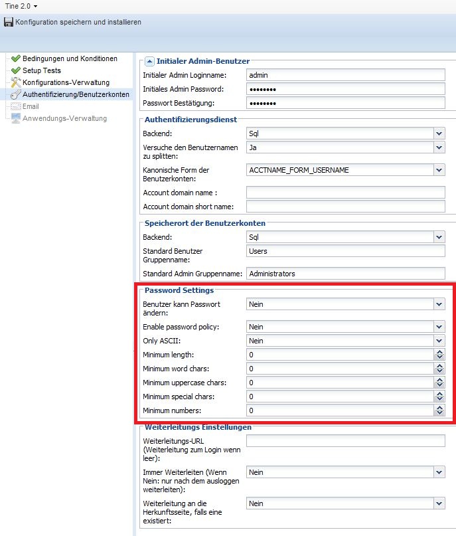Click the Email icon in sidebar
The image size is (456, 536).
pos(17,106)
